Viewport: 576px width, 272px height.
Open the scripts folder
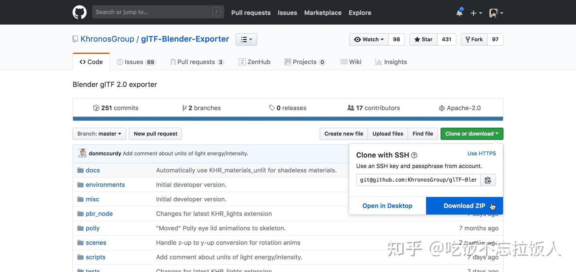(96, 257)
